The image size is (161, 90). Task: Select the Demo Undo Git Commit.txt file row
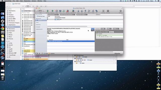tap(71, 41)
